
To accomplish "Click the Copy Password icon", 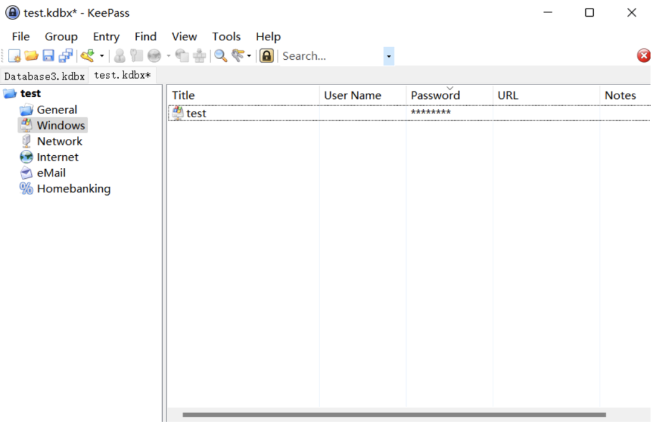I will pyautogui.click(x=137, y=56).
